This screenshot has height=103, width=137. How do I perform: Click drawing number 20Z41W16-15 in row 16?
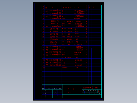(55, 49)
